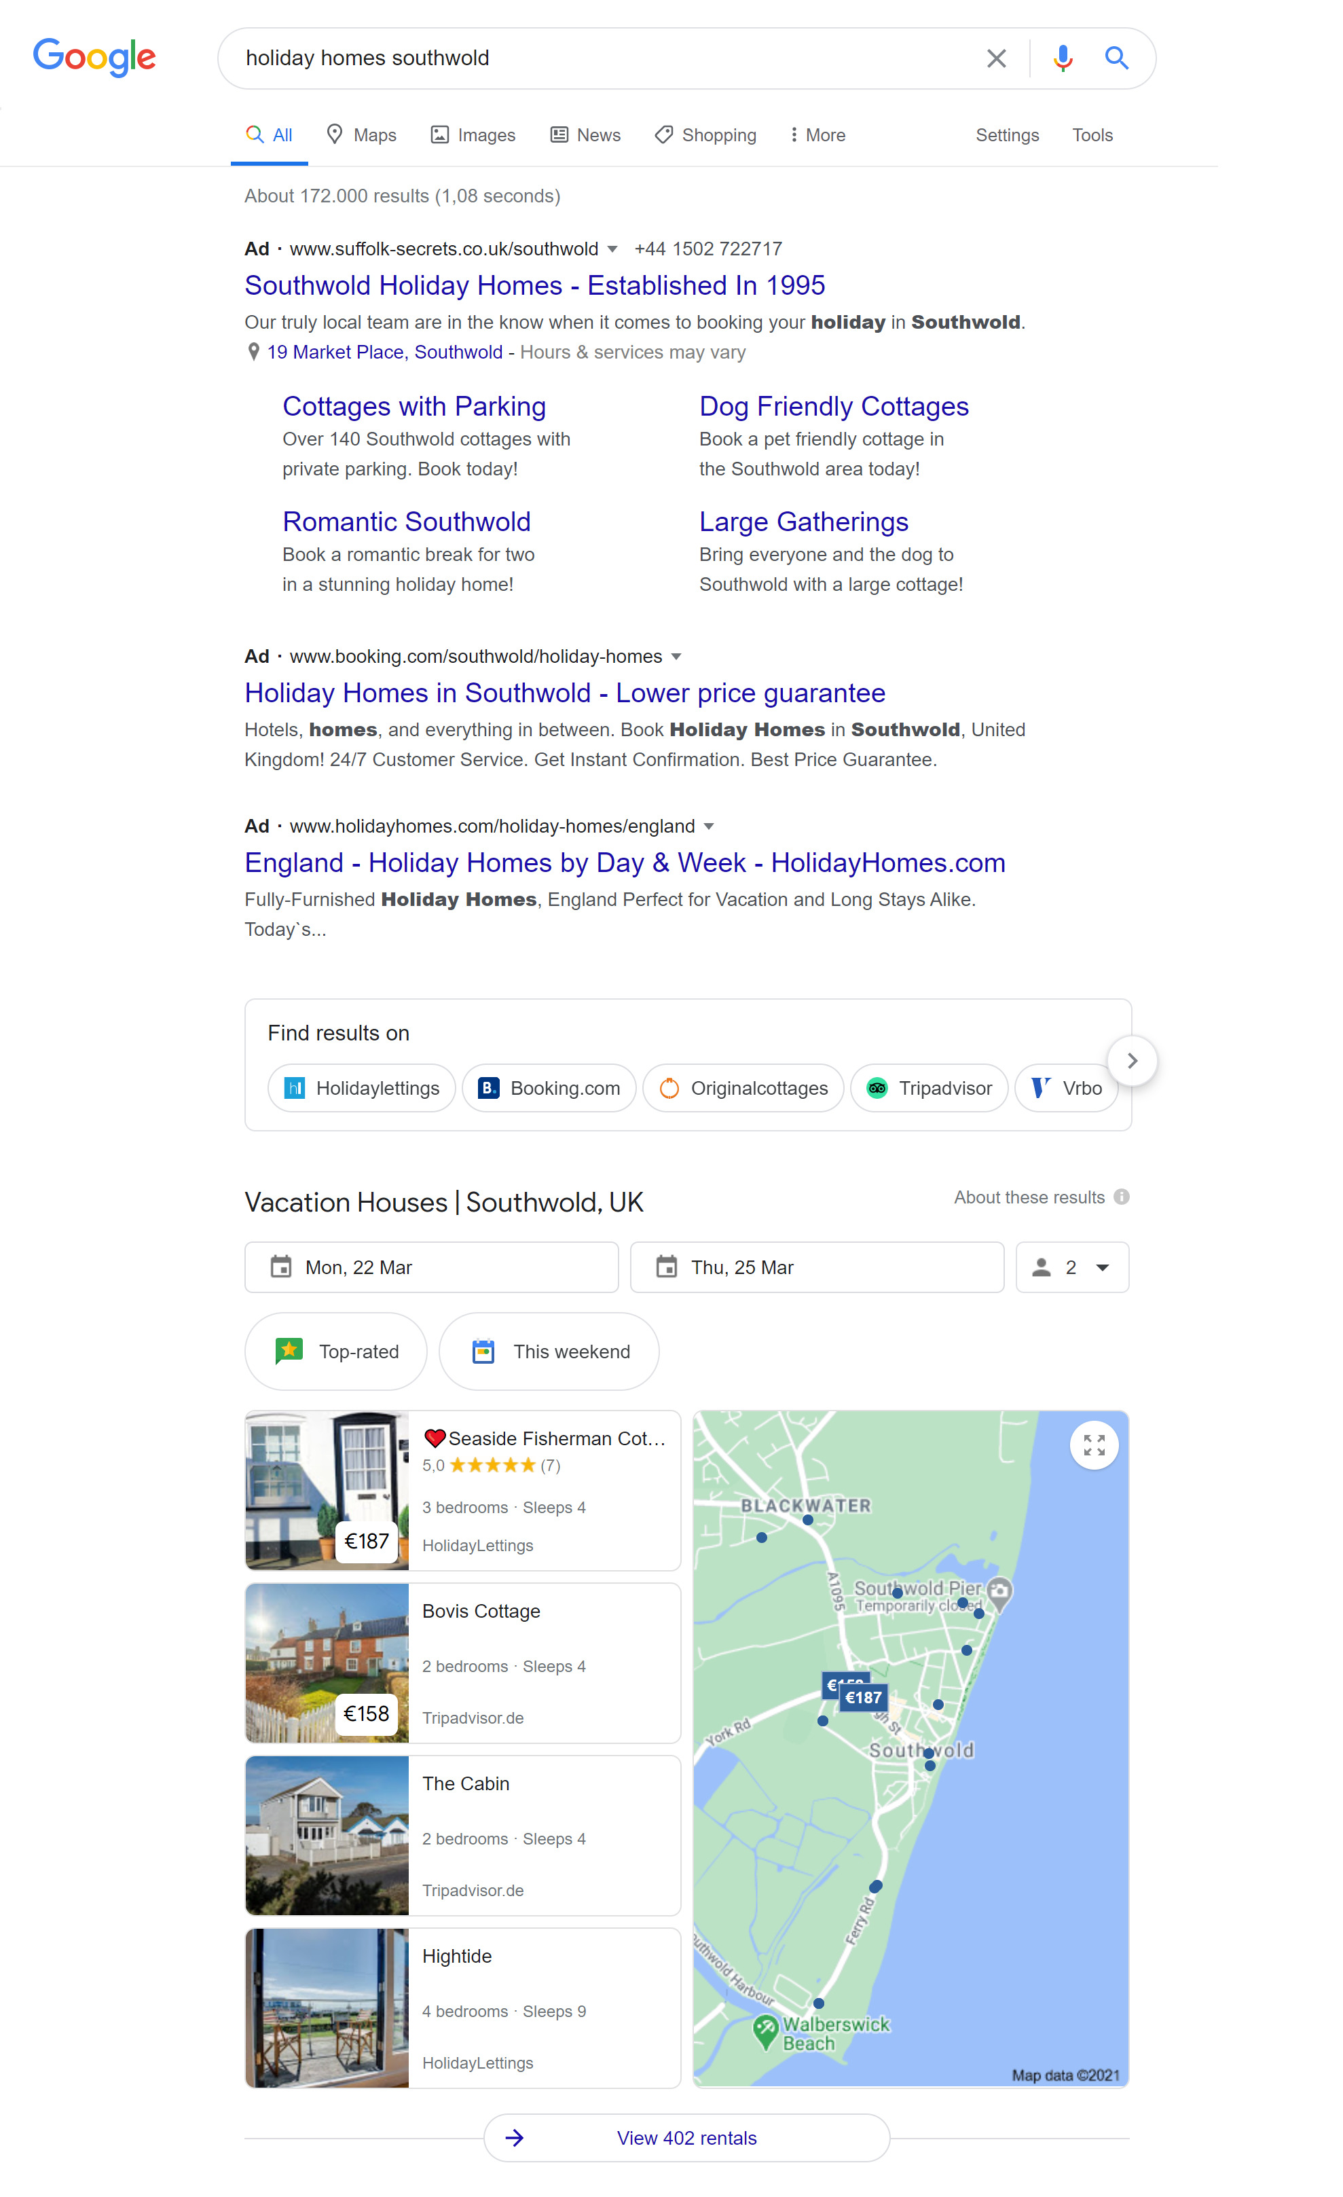This screenshot has width=1343, height=2197.
Task: Toggle the guest count dropdown showing 2
Action: click(1071, 1267)
